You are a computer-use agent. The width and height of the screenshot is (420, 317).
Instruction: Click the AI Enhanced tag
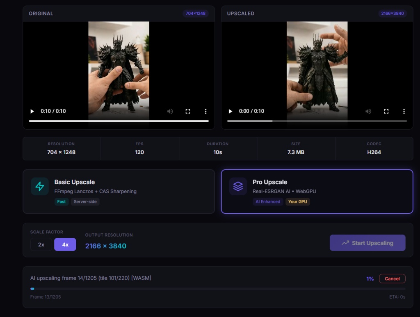268,202
